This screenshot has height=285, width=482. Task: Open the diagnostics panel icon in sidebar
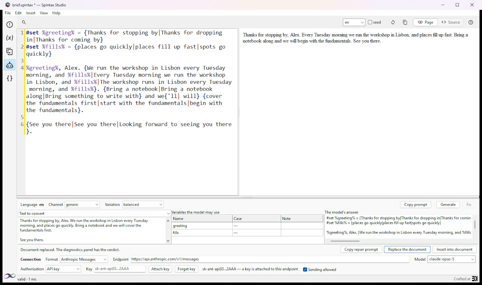click(x=10, y=25)
